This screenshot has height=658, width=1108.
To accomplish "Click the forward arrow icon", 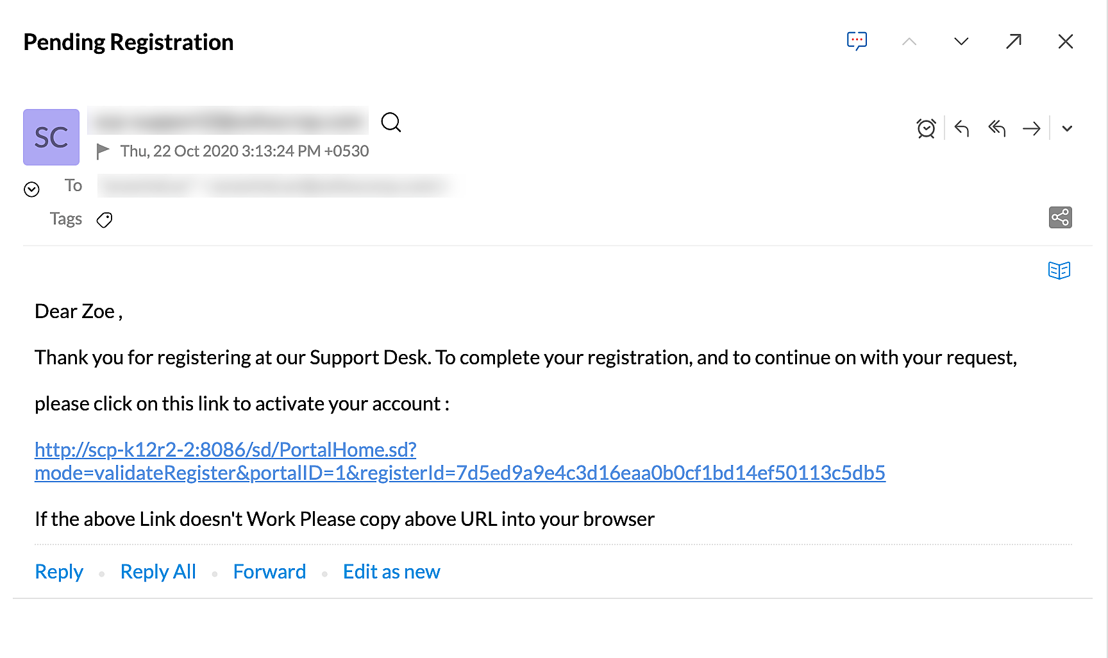I will (x=1031, y=129).
